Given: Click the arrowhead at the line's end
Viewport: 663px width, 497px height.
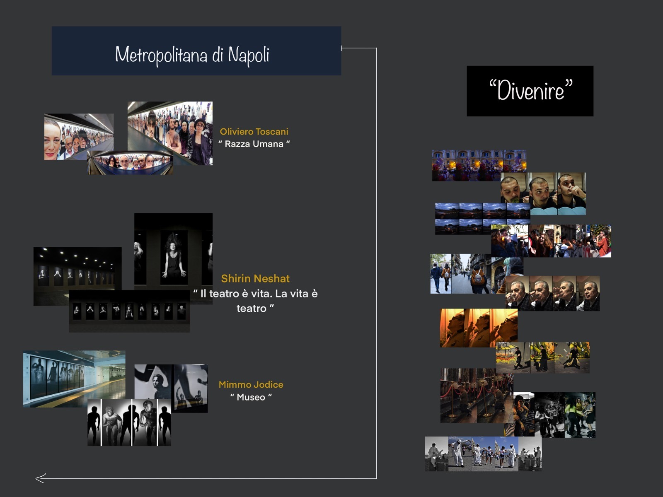Looking at the screenshot, I should click(40, 478).
